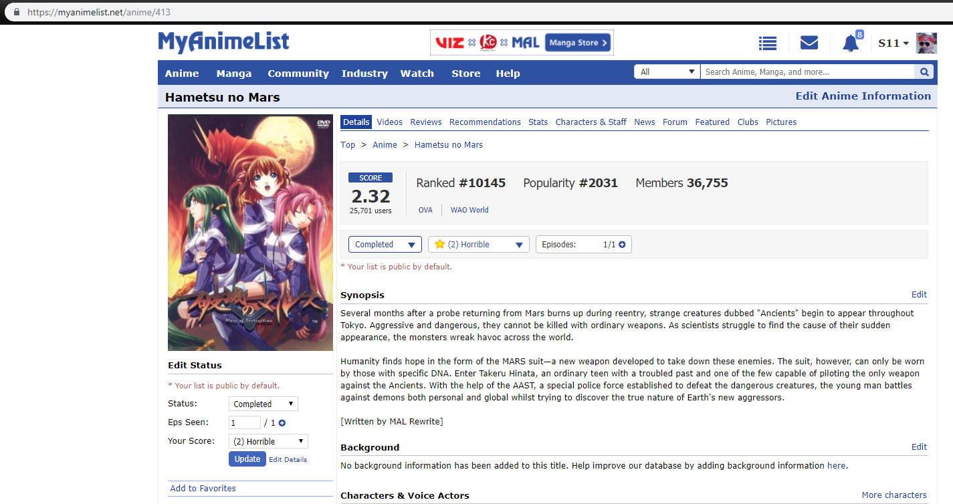
Task: Open the Your Score dropdown in Edit Status
Action: pyautogui.click(x=268, y=441)
